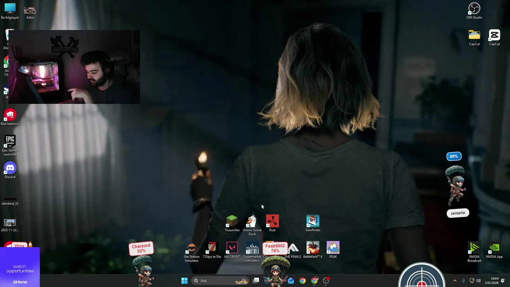Click the Charzord 52% label
510x287 pixels.
(x=141, y=248)
